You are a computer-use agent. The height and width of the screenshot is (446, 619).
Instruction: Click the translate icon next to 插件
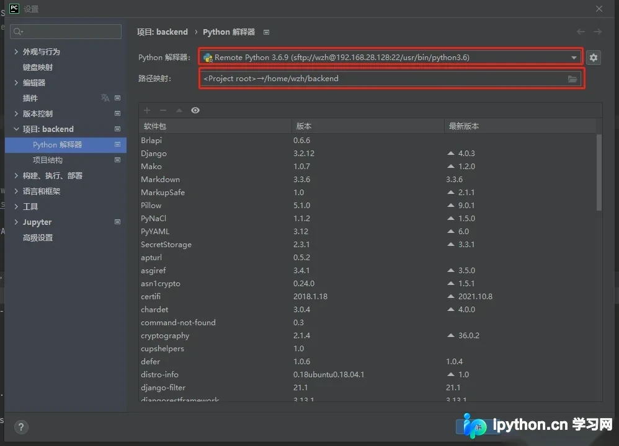click(x=105, y=98)
